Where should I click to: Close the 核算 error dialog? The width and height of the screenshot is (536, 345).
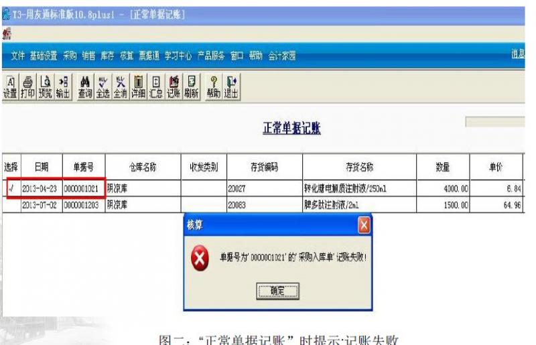(364, 225)
